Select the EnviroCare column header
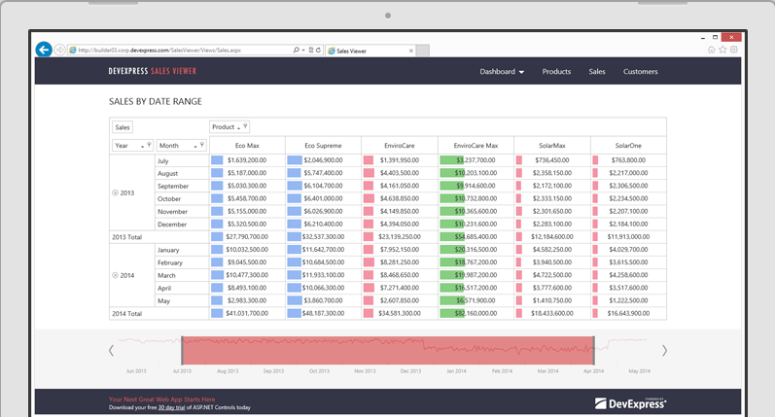This screenshot has width=775, height=417. (400, 146)
